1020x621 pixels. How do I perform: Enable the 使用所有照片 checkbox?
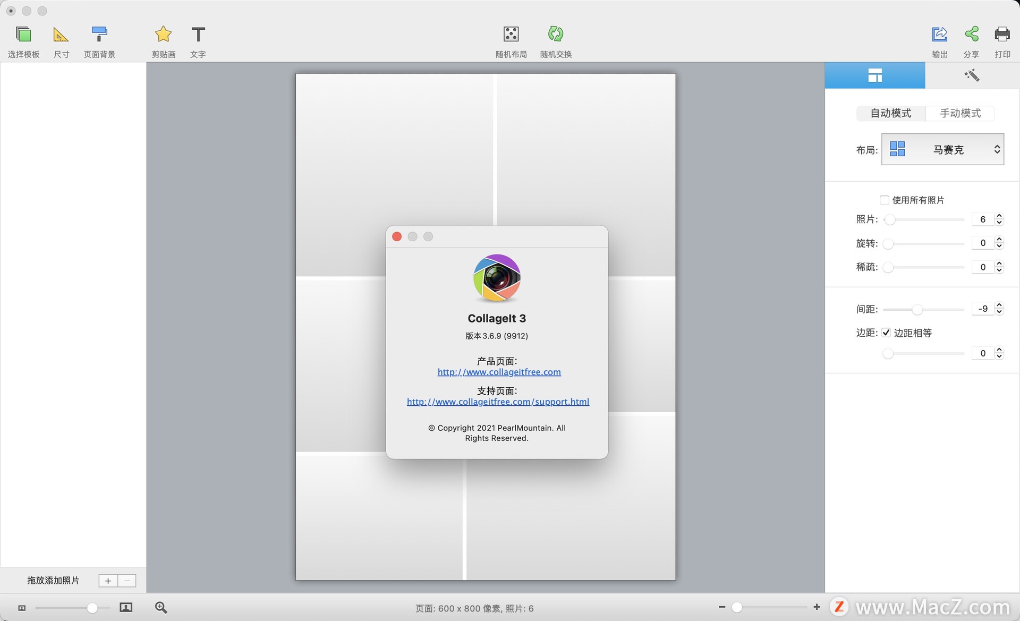885,200
